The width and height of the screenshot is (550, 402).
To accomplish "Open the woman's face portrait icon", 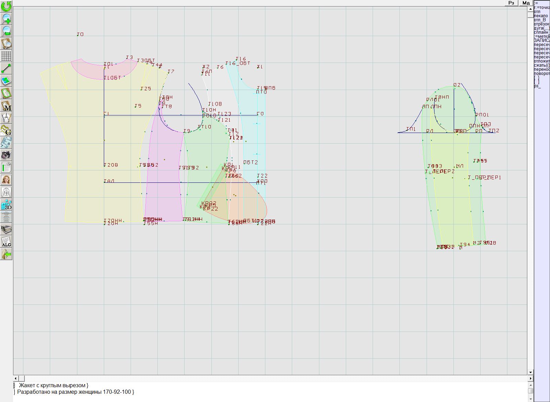I will pyautogui.click(x=6, y=180).
